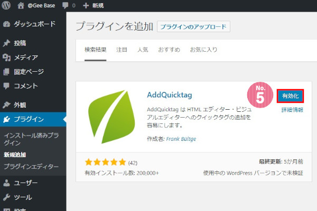Open 詳細情報 link for AddQuicktag
The image size is (317, 211).
click(x=292, y=110)
